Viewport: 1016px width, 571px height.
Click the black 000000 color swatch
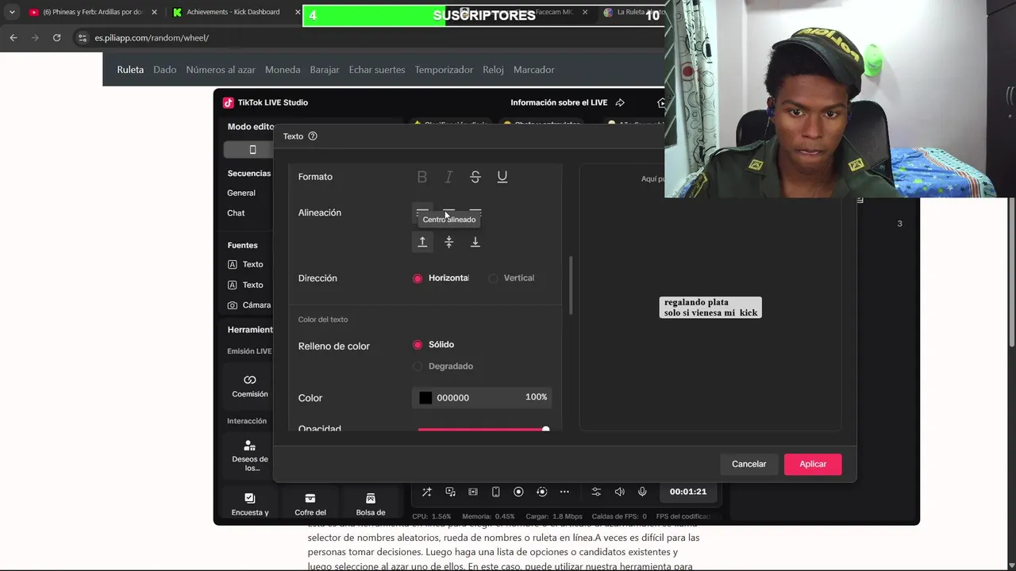(425, 398)
